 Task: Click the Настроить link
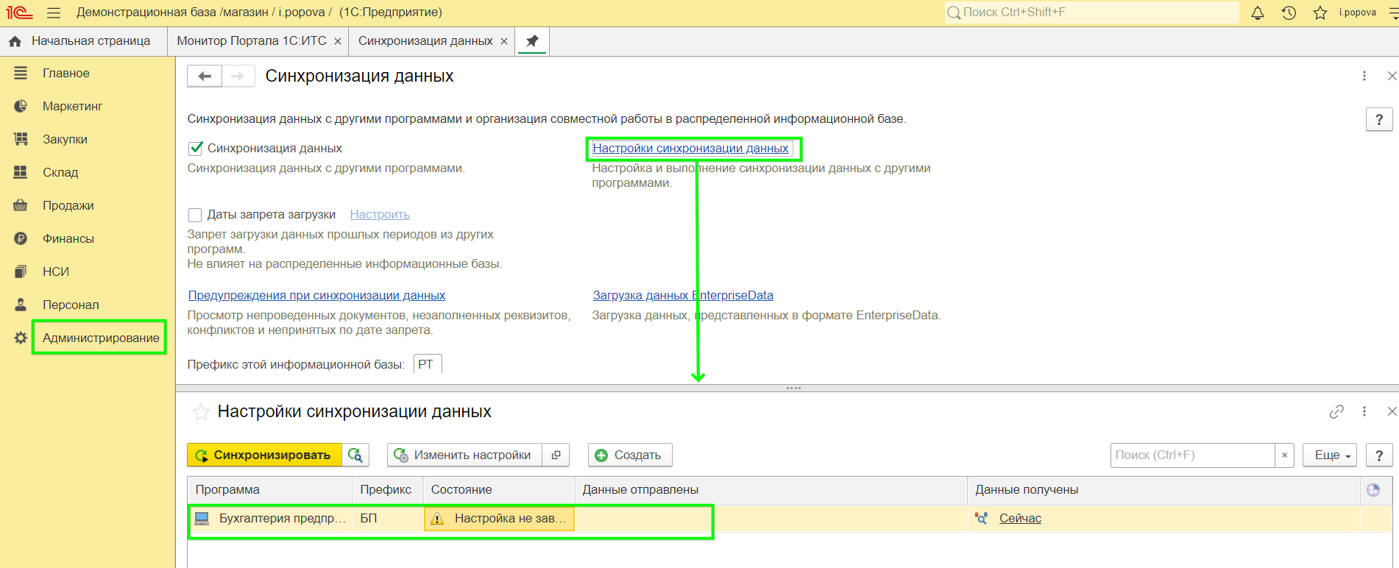[x=380, y=215]
